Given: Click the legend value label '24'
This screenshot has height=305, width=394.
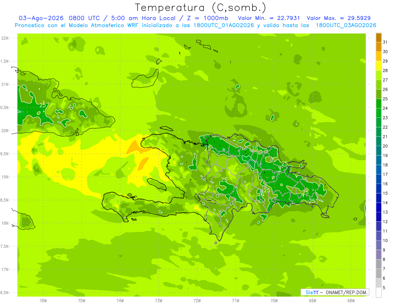Looking at the screenshot, I should tap(385, 108).
